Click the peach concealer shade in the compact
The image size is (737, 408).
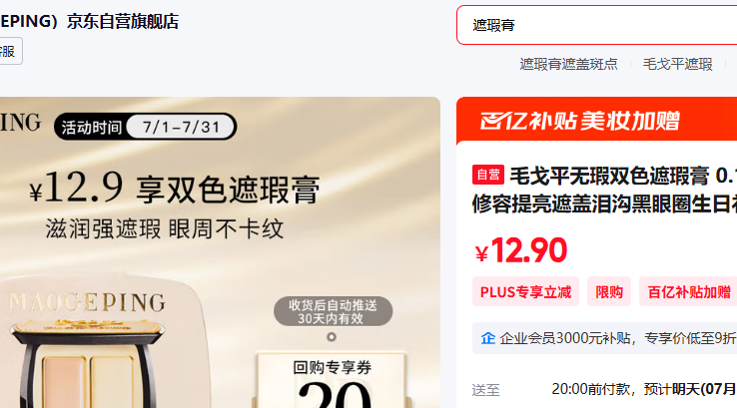tap(64, 382)
